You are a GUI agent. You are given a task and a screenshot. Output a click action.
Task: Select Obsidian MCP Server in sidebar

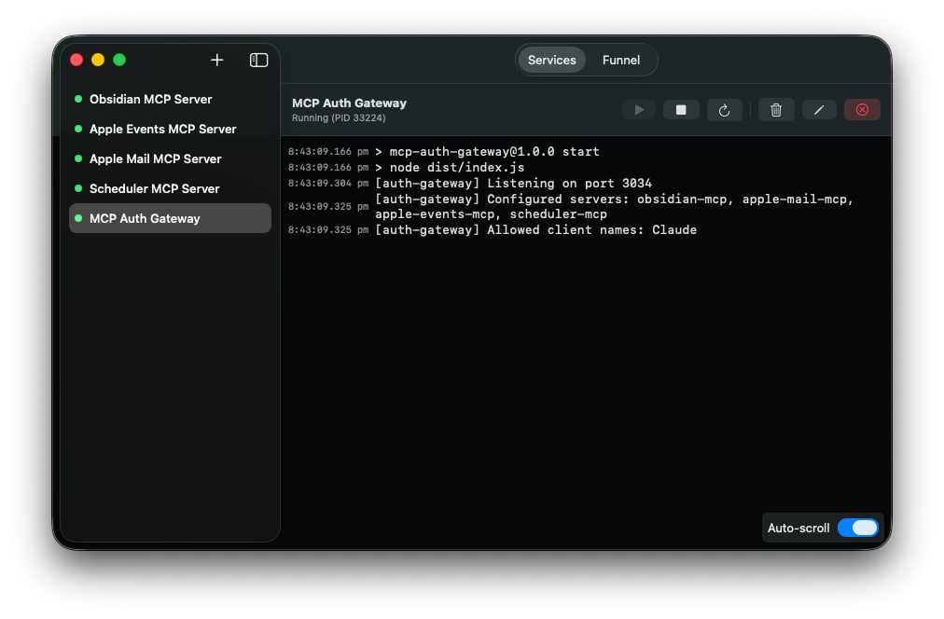[x=151, y=99]
